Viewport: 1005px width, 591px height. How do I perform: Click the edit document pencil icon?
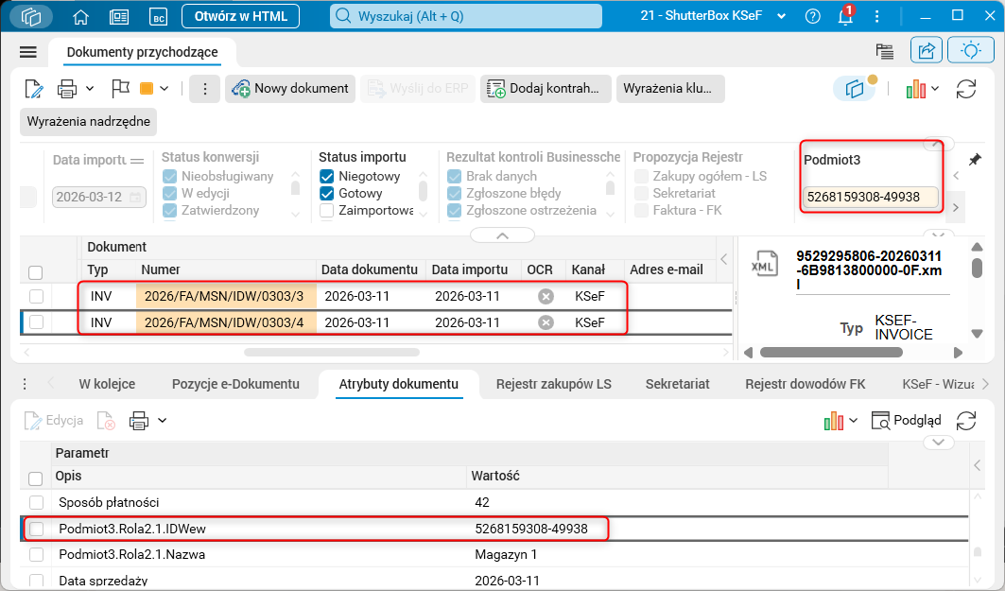(x=34, y=89)
